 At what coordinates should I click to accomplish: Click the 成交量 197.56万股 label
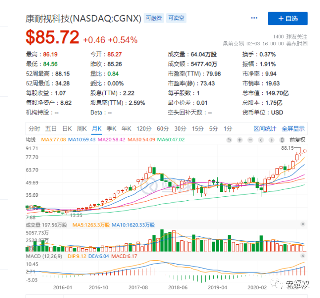(46, 225)
